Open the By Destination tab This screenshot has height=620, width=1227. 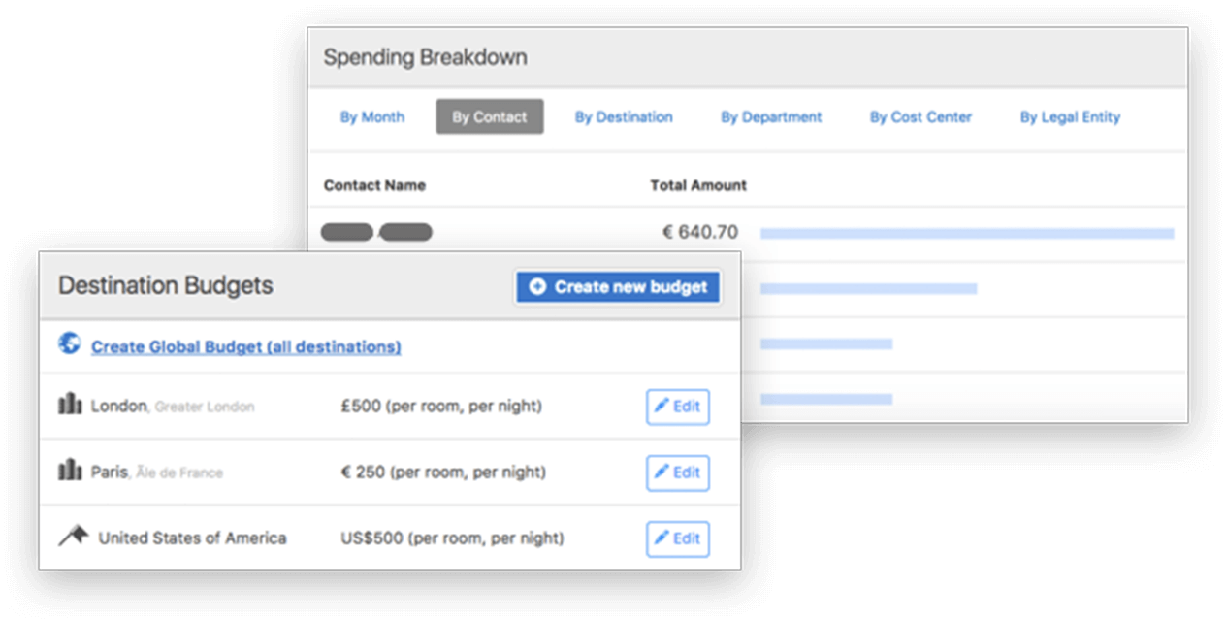point(624,117)
